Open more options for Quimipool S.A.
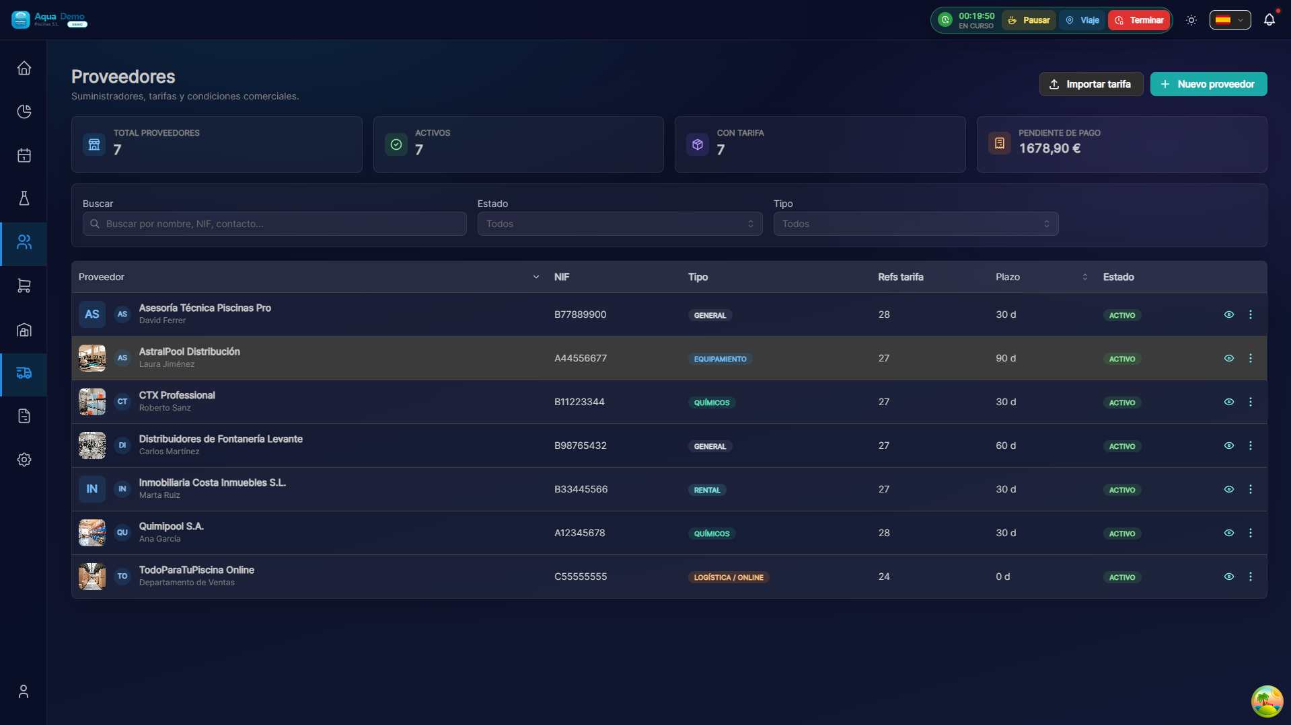The width and height of the screenshot is (1291, 725). (x=1251, y=533)
